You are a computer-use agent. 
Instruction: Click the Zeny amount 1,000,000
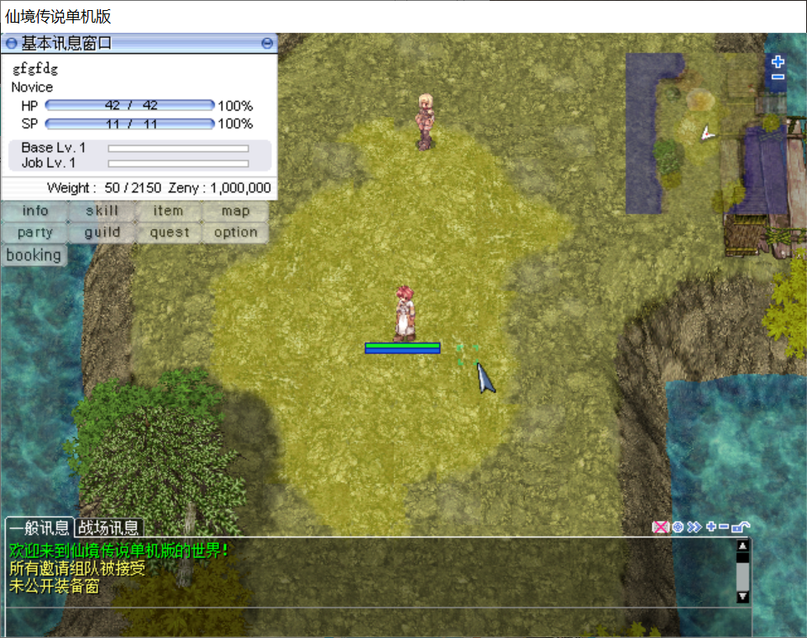(240, 188)
